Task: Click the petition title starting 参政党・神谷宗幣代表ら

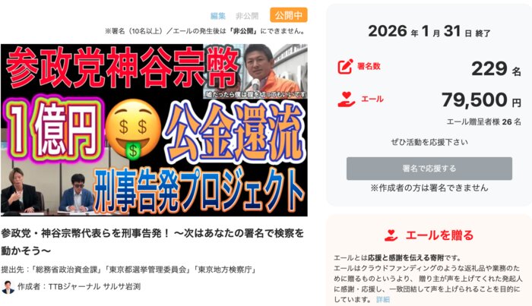Action: point(152,242)
